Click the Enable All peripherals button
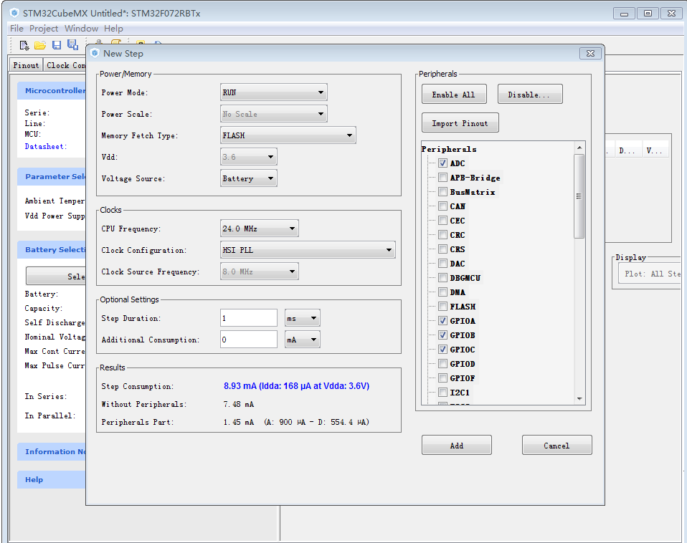 tap(454, 94)
